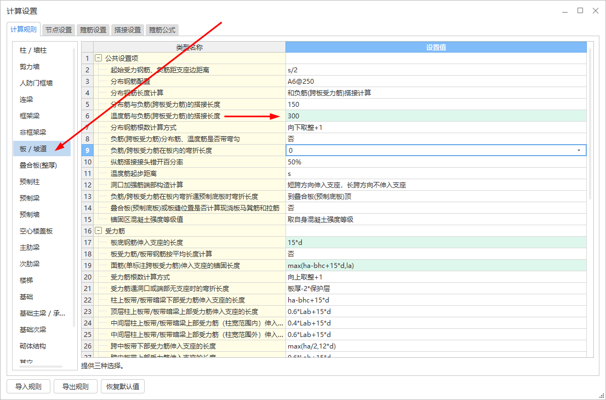Screen dimensions: 606x400
Task: Open dropdown for 负筋/跨板受力筋在板内的弯折长度 value
Action: 579,150
